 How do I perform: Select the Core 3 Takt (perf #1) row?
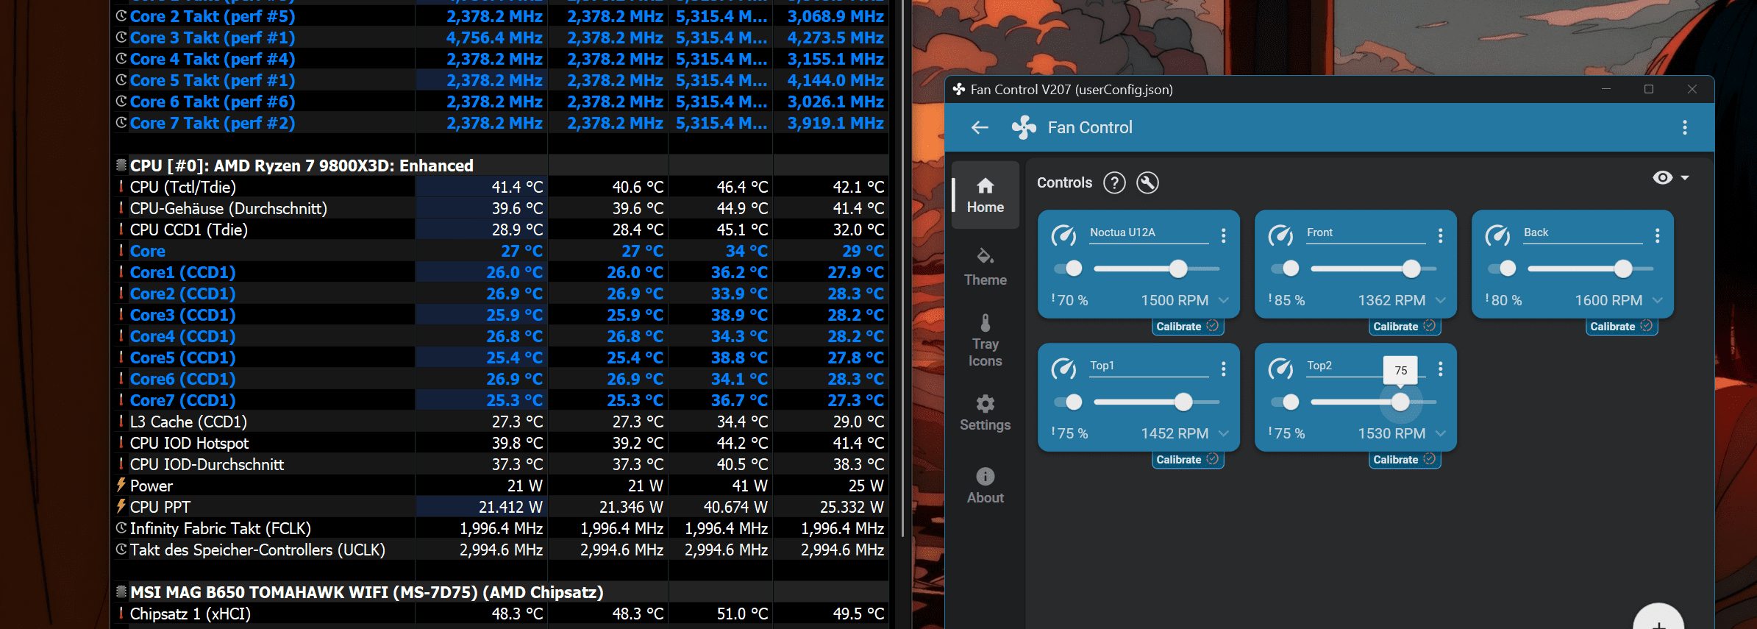point(500,38)
